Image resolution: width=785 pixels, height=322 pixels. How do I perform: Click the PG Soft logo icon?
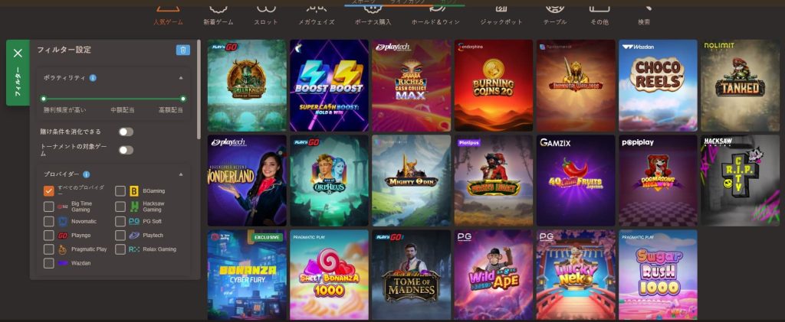pos(133,221)
